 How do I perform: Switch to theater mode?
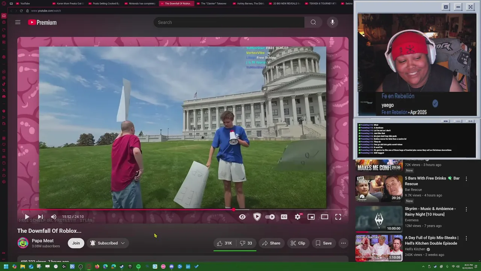tap(324, 217)
